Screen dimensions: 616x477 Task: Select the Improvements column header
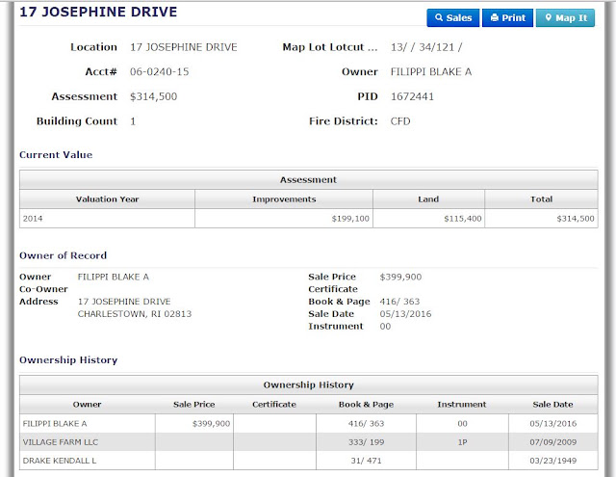point(284,199)
